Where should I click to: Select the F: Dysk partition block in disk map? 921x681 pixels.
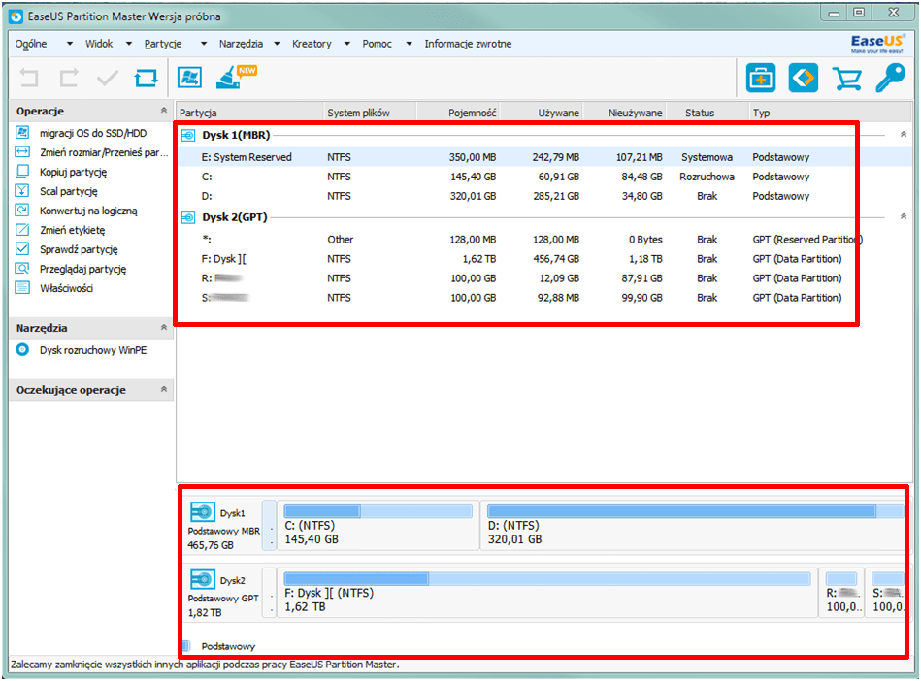546,592
